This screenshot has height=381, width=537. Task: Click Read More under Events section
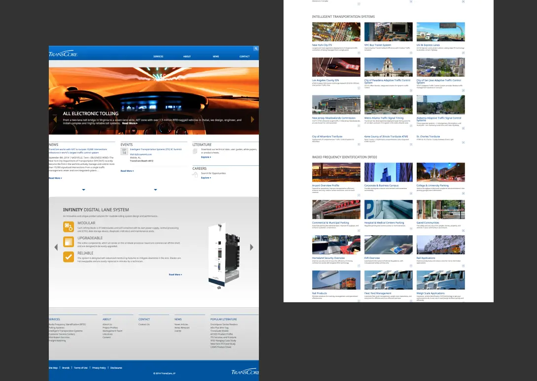coord(127,171)
